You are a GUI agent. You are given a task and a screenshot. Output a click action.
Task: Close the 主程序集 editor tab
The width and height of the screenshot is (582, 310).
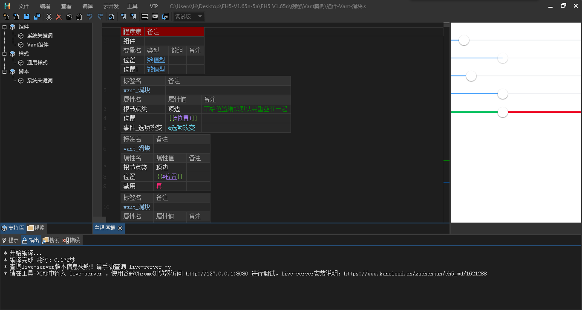point(120,228)
